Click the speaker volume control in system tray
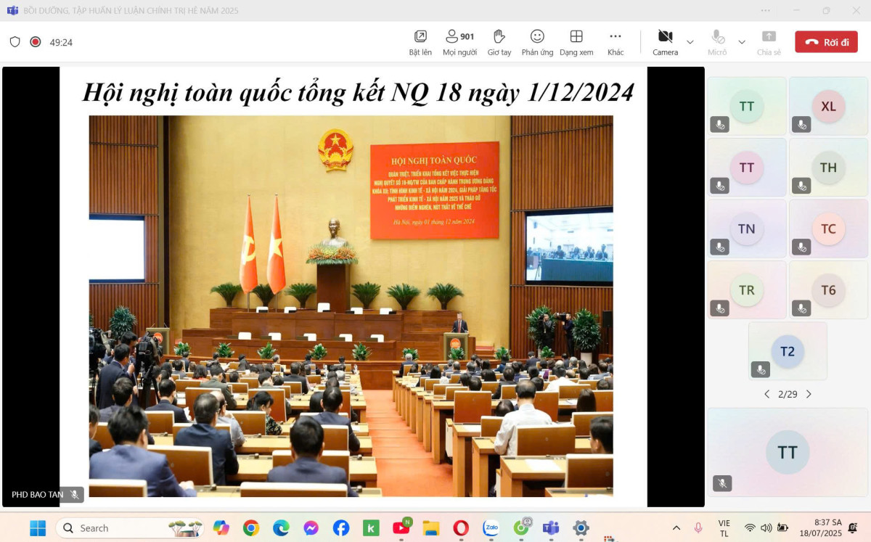871x542 pixels. (x=766, y=527)
